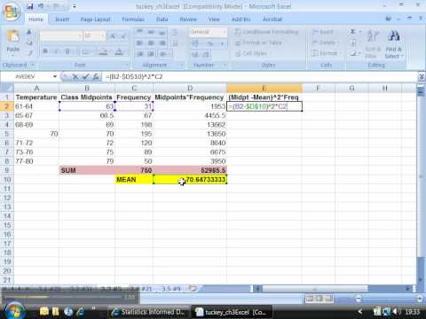Click the Increase Indent icon
The width and height of the screenshot is (426, 319).
[151, 54]
